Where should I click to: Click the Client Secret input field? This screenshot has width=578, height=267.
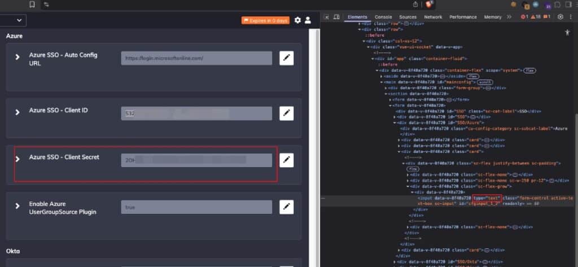tap(196, 160)
